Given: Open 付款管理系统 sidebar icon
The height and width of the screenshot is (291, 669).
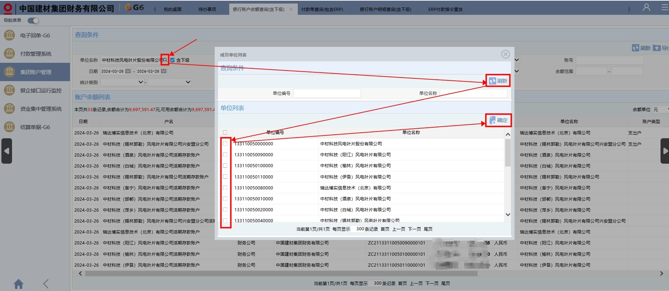Looking at the screenshot, I should click(x=9, y=54).
